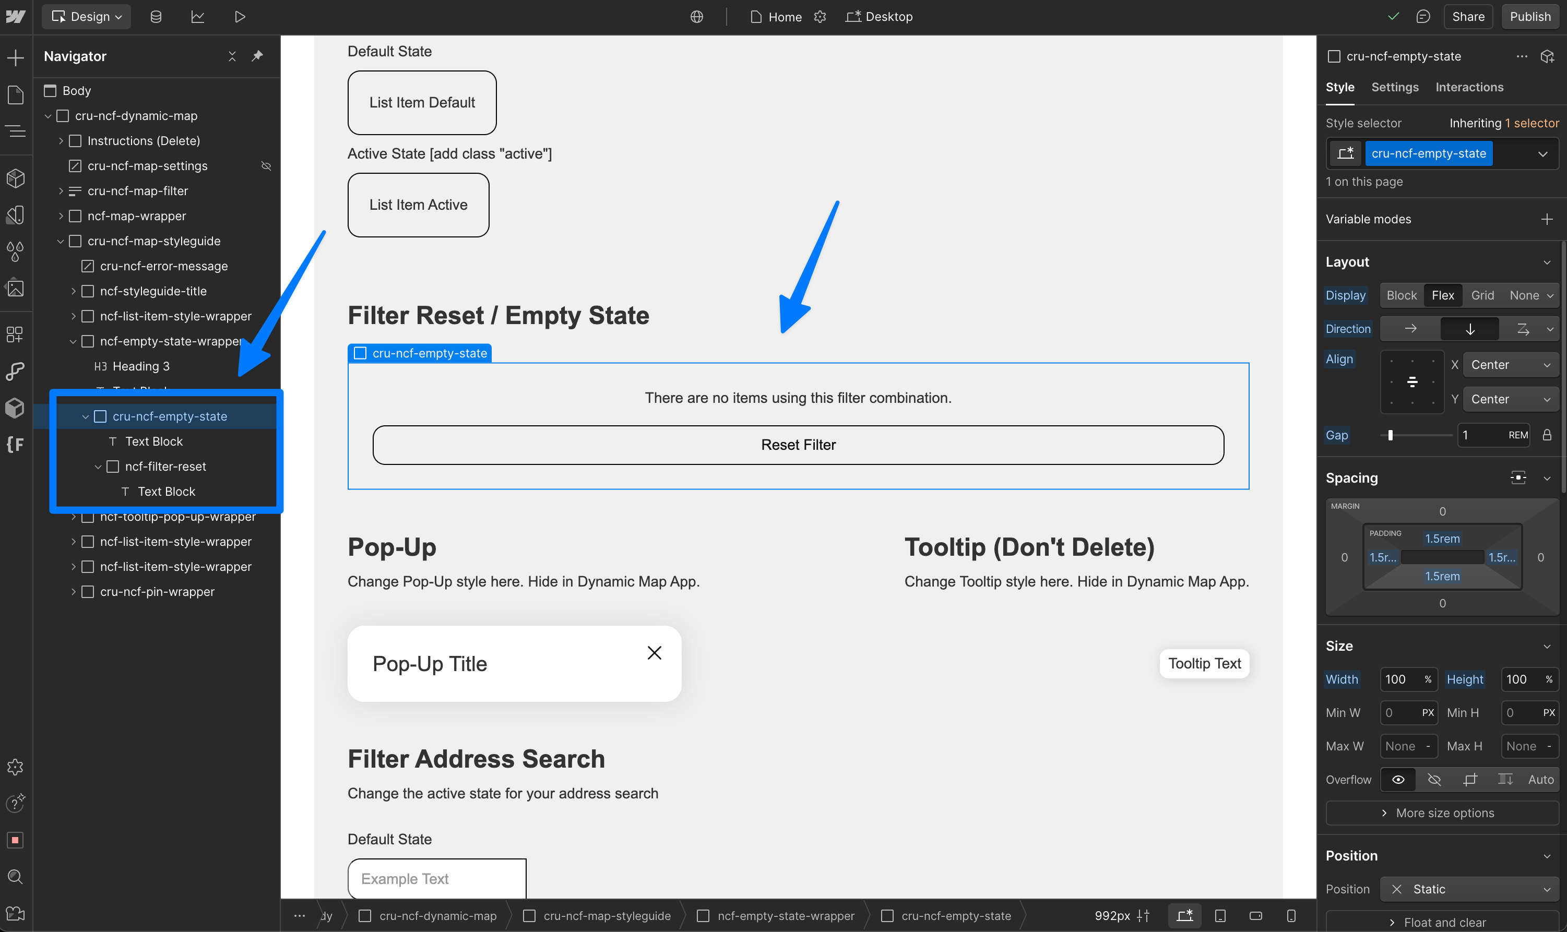The width and height of the screenshot is (1567, 932).
Task: Open the Webflow logo menu
Action: coord(16,17)
